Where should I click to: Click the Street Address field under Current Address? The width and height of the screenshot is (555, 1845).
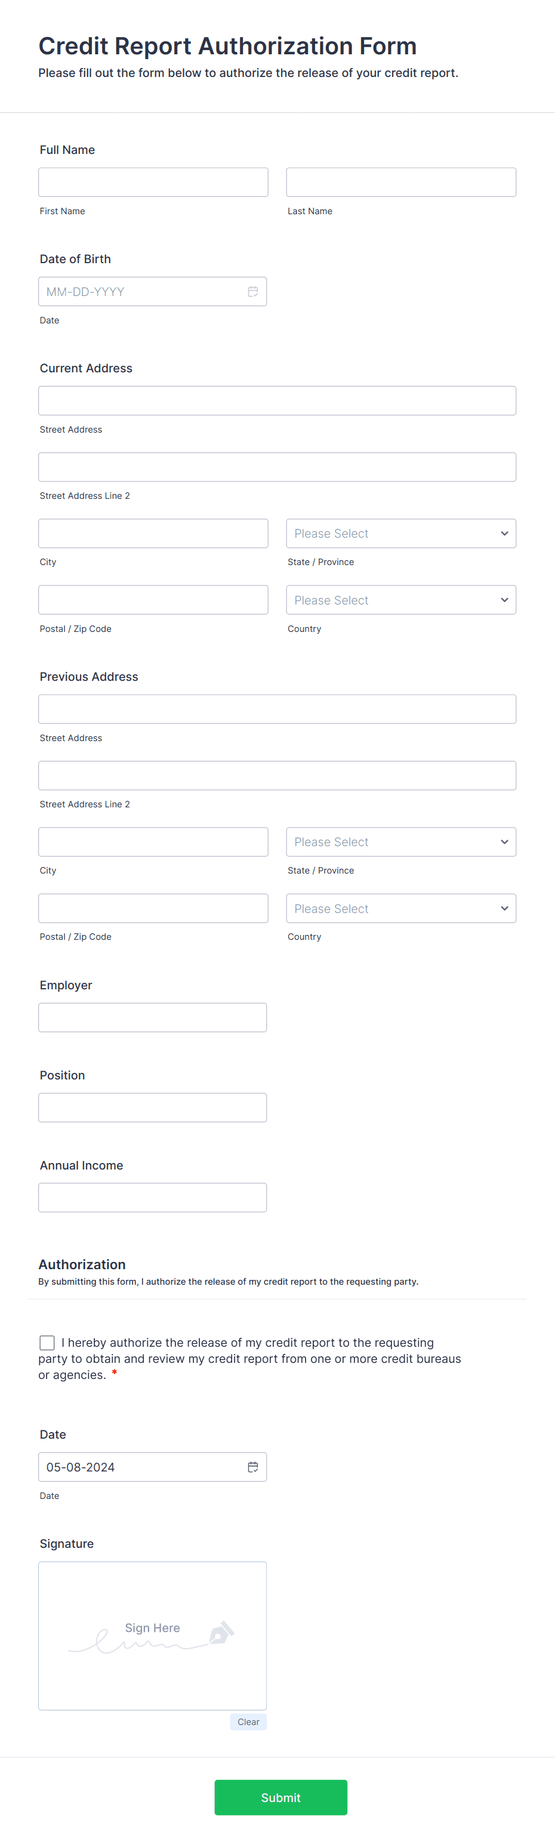(x=277, y=400)
